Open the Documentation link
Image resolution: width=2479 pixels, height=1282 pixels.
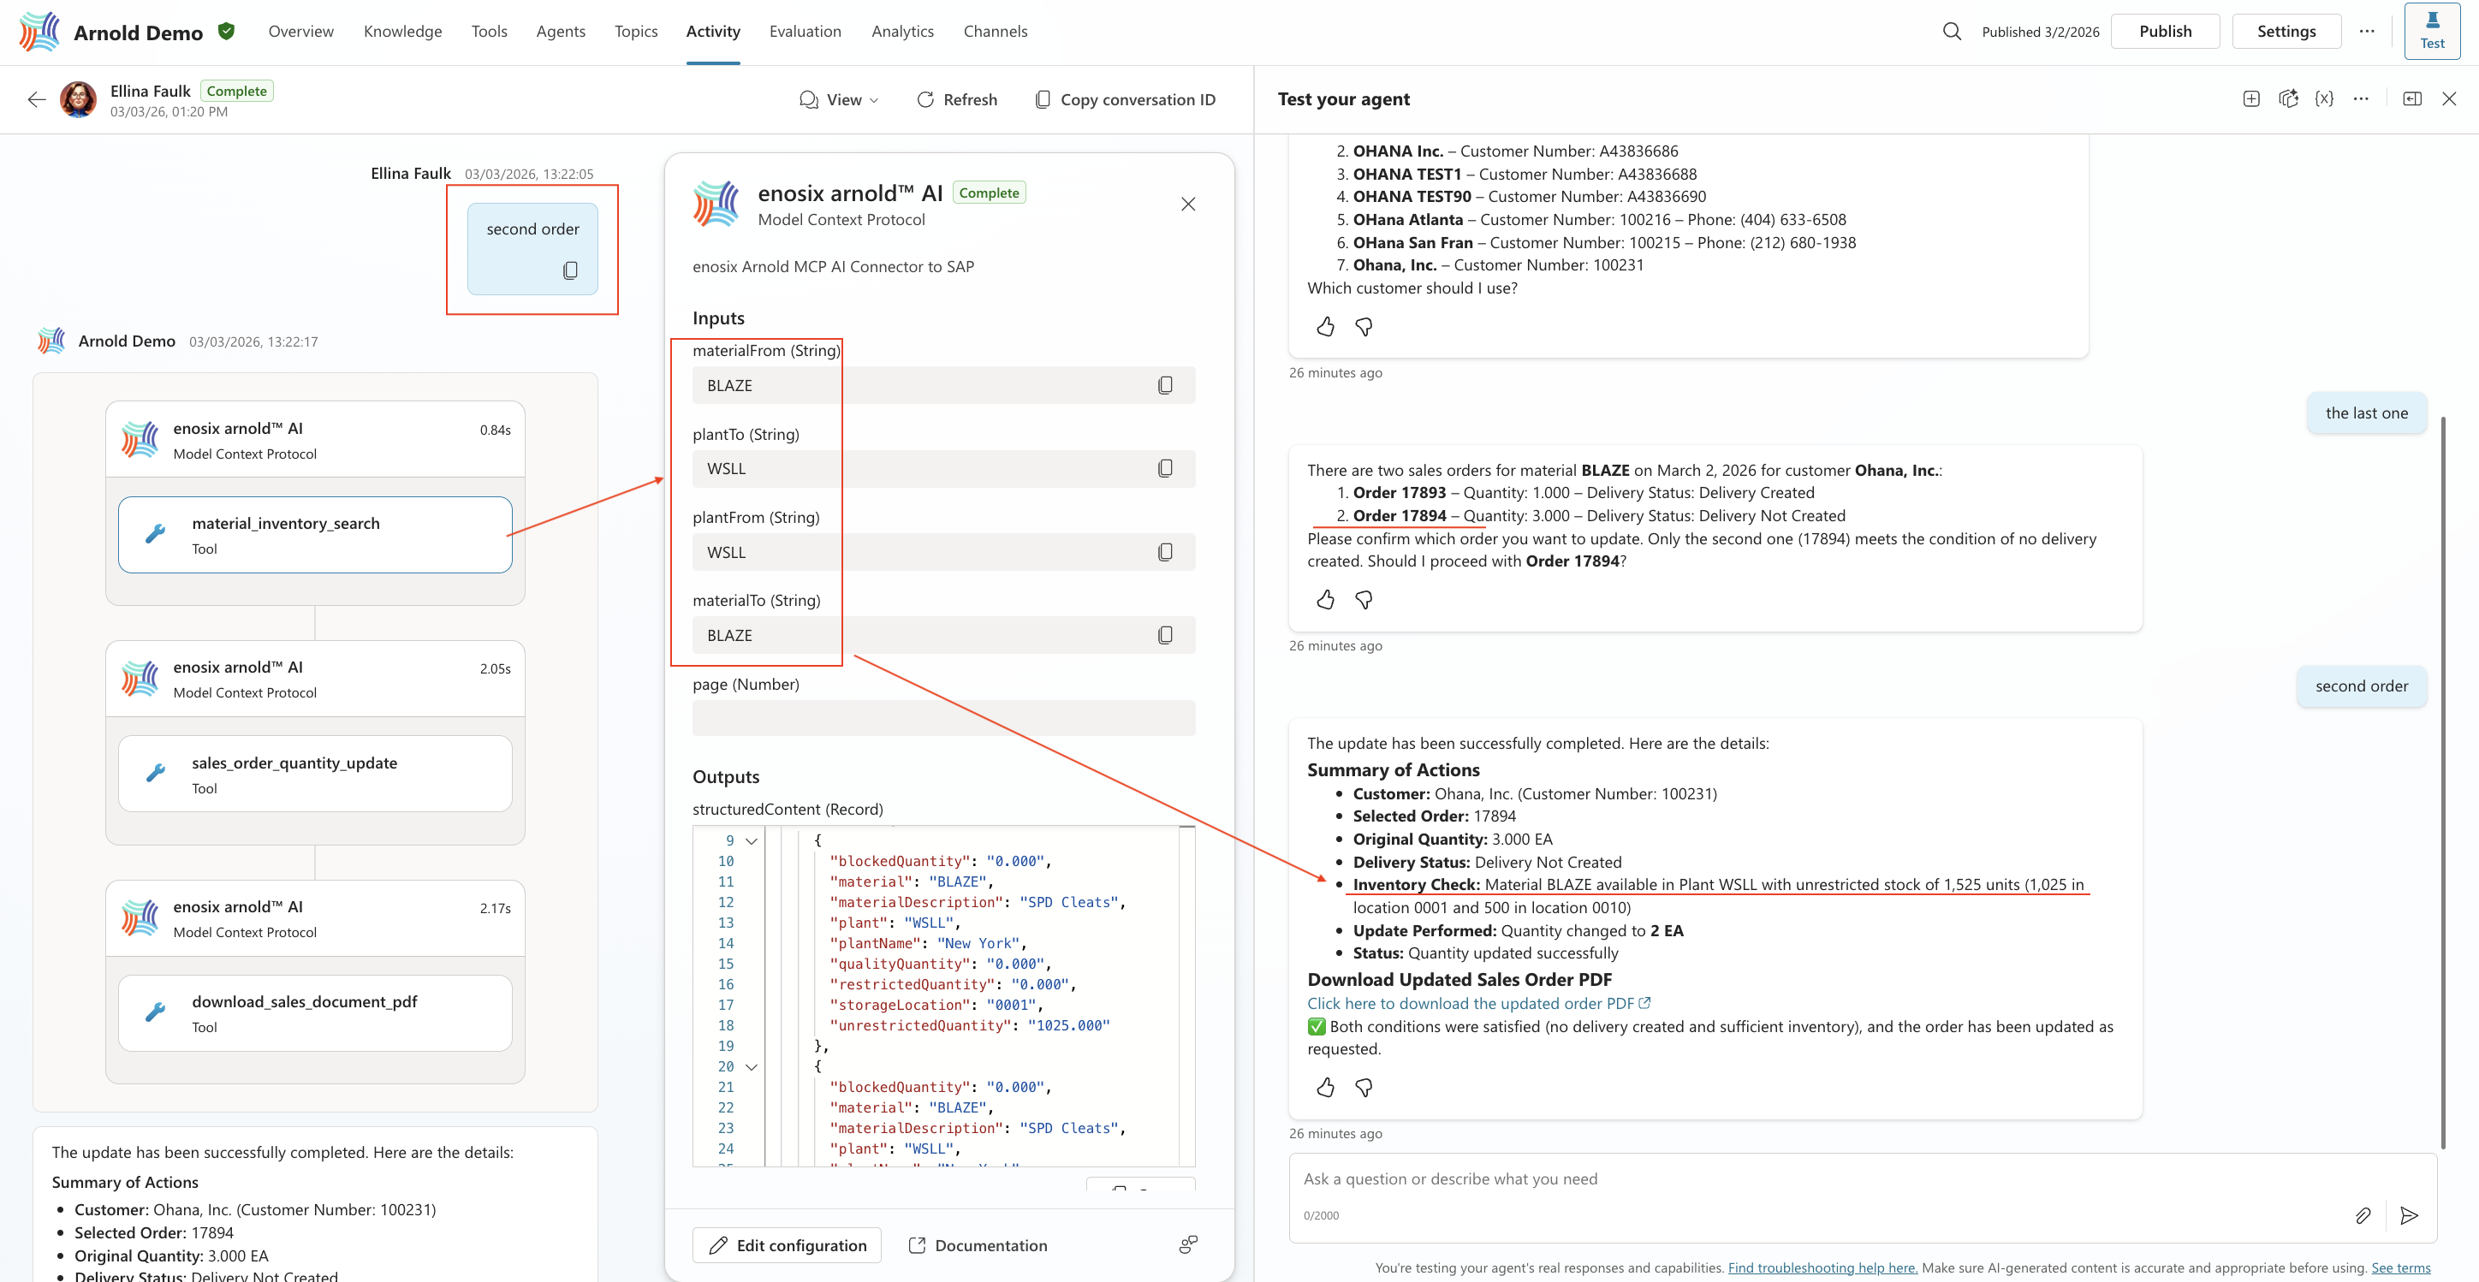(978, 1245)
